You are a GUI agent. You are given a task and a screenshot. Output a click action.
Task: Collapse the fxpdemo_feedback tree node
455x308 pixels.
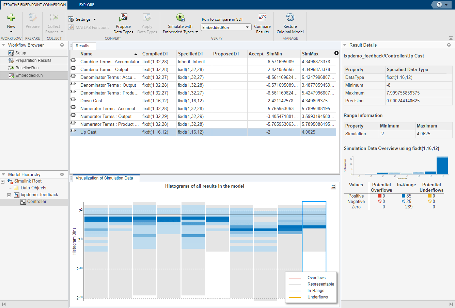[x=9, y=195]
